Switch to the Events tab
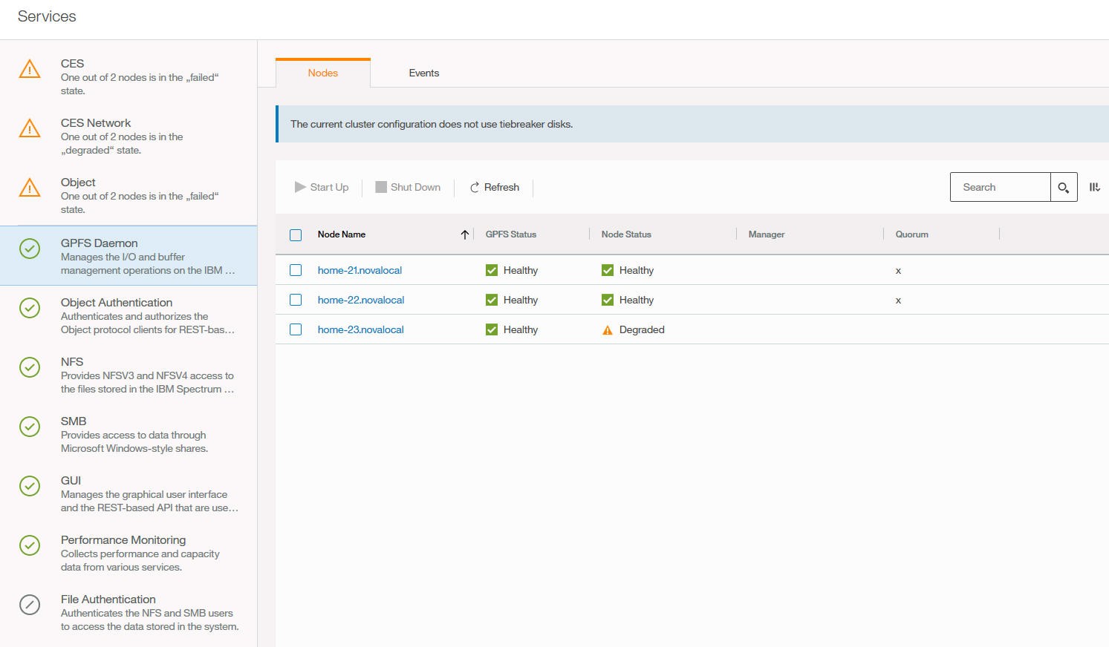1109x647 pixels. 424,73
